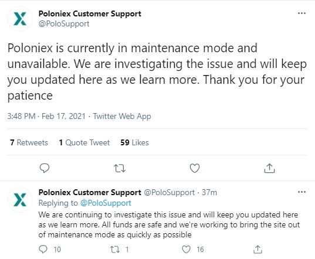Screen dimensions: 315x259
Task: Open the 1 Quote Tweet list
Action: click(x=84, y=142)
